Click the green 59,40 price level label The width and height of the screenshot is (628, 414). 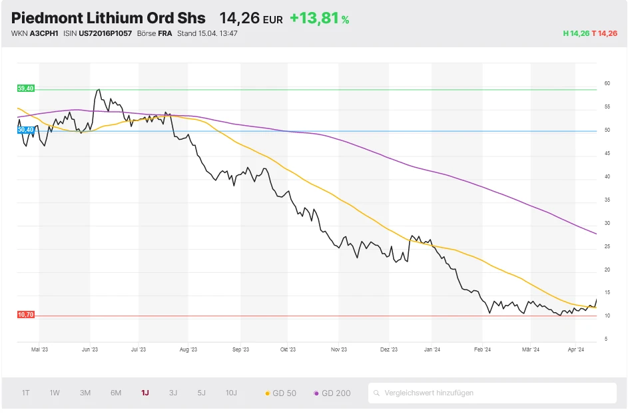(x=25, y=87)
